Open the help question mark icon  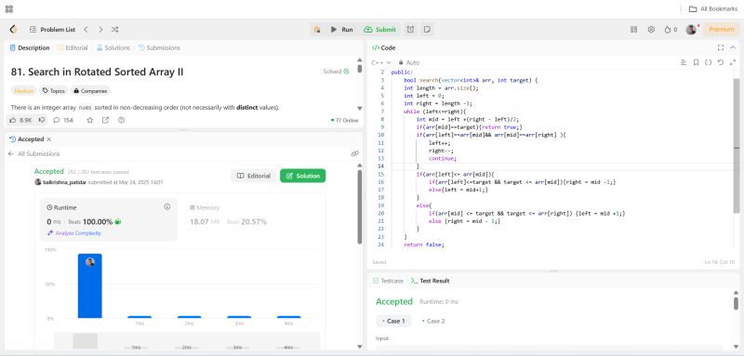tap(122, 121)
